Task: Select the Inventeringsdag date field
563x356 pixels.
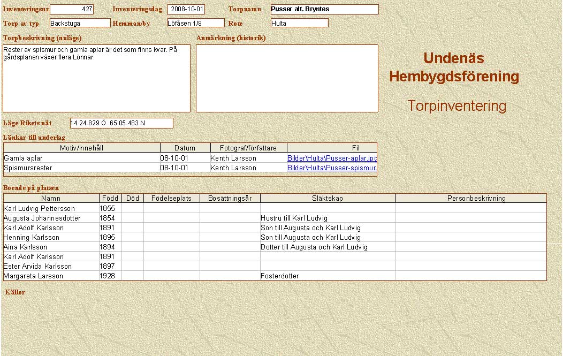Action: click(x=186, y=10)
